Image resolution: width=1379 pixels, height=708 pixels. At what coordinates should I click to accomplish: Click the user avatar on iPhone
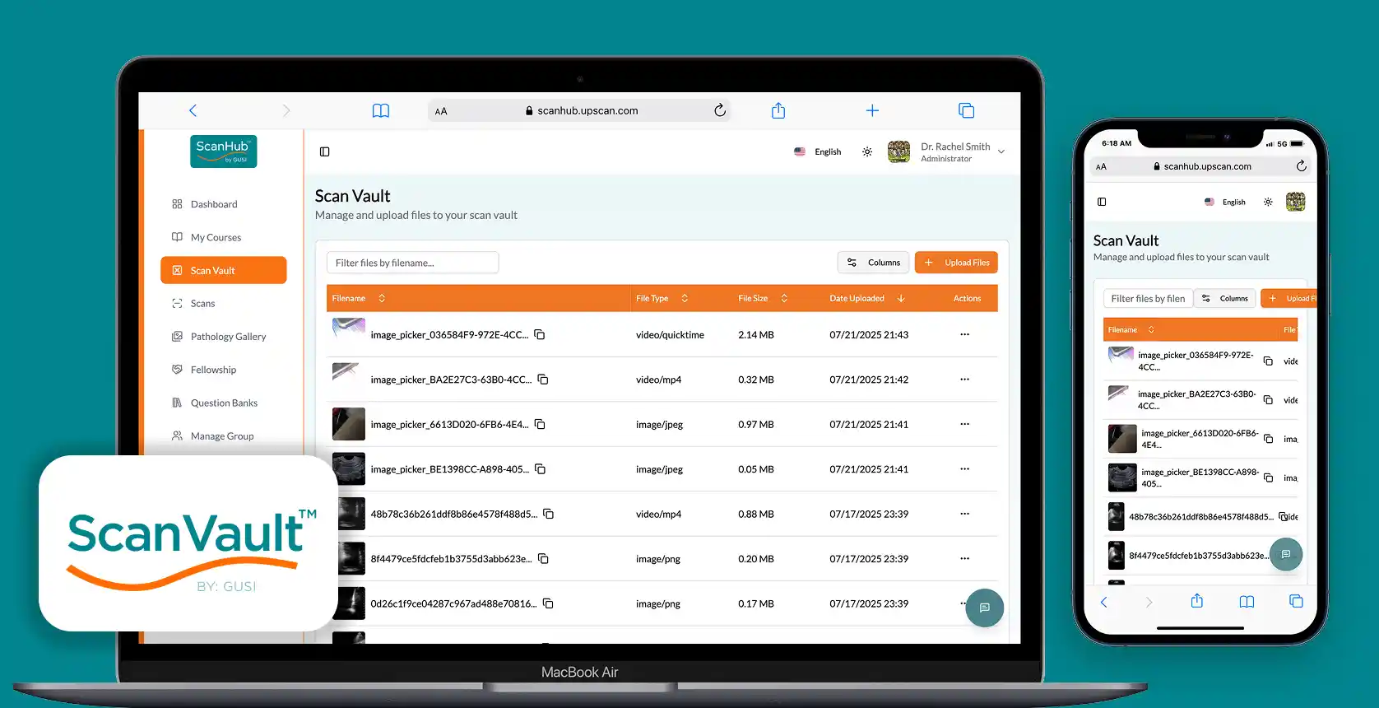click(x=1295, y=202)
